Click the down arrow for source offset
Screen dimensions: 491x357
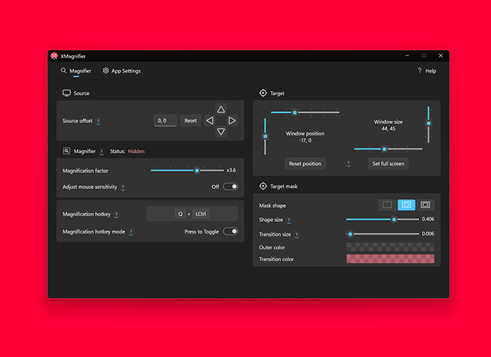221,132
